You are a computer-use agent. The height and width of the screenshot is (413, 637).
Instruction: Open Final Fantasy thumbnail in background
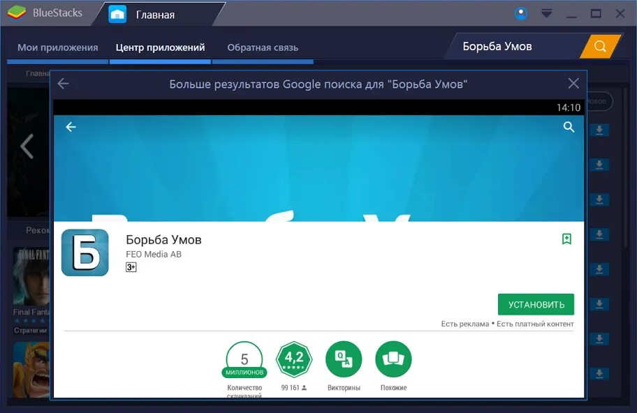tap(31, 276)
